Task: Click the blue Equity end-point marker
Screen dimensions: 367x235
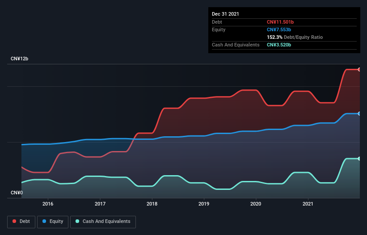Action: click(x=359, y=113)
